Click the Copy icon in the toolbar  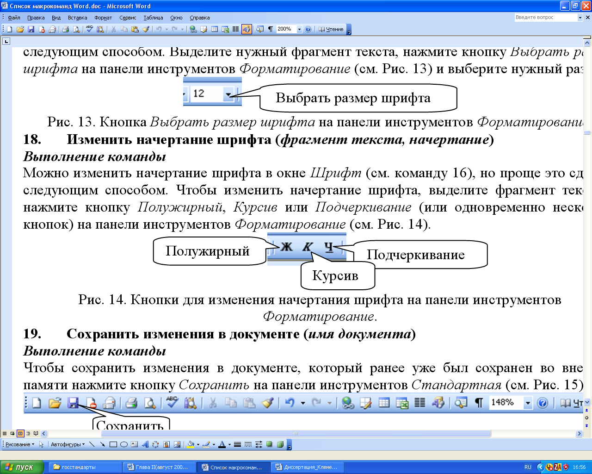coord(124,29)
